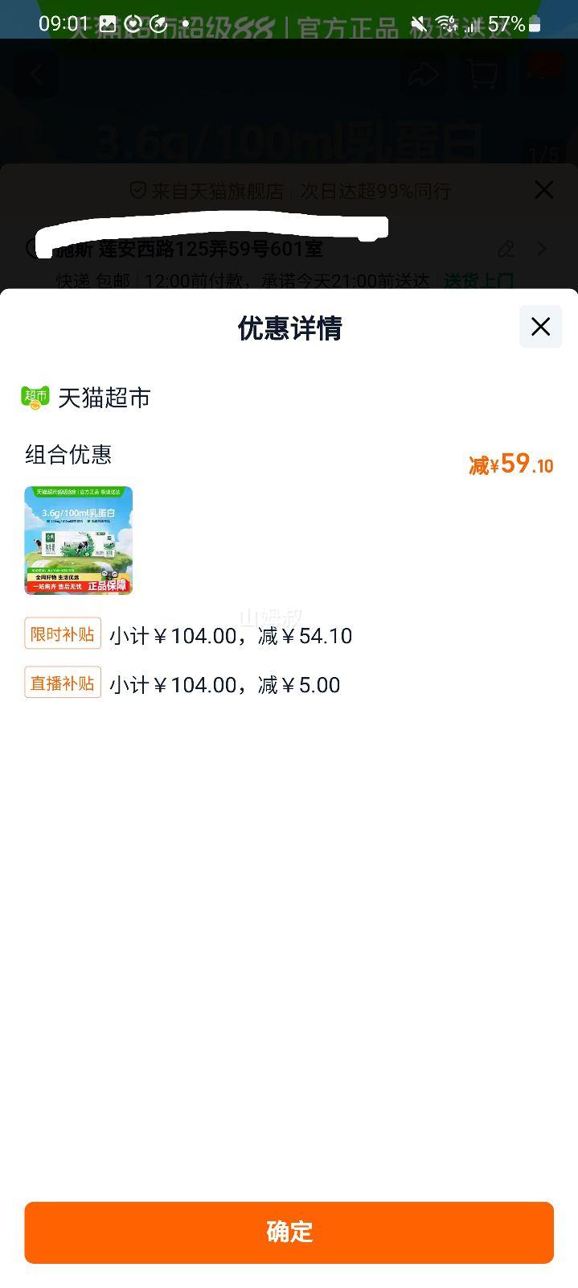Close the 优惠详情 discount details sheet
This screenshot has width=578, height=1288.
tap(540, 327)
